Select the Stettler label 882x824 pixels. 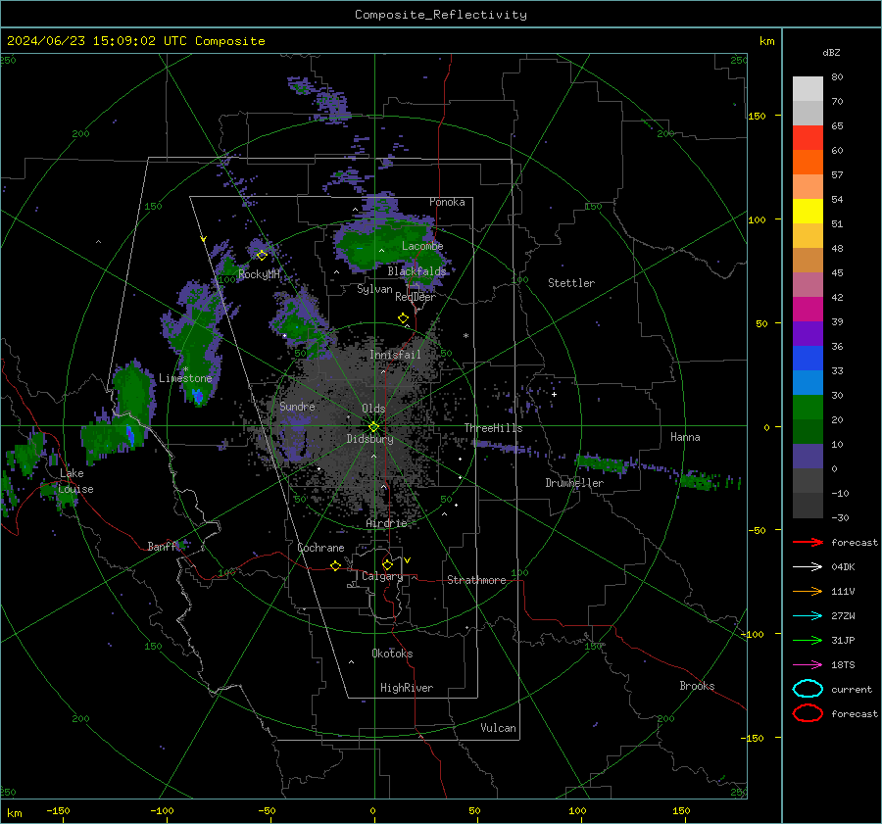571,283
